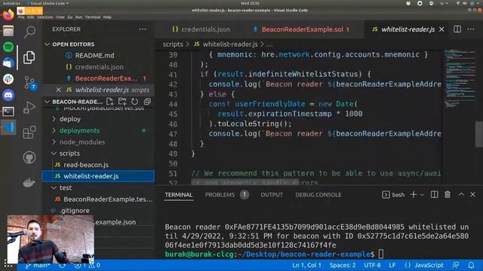Open Thunderbird mail from the dock
This screenshot has width=483, height=271.
[8, 63]
